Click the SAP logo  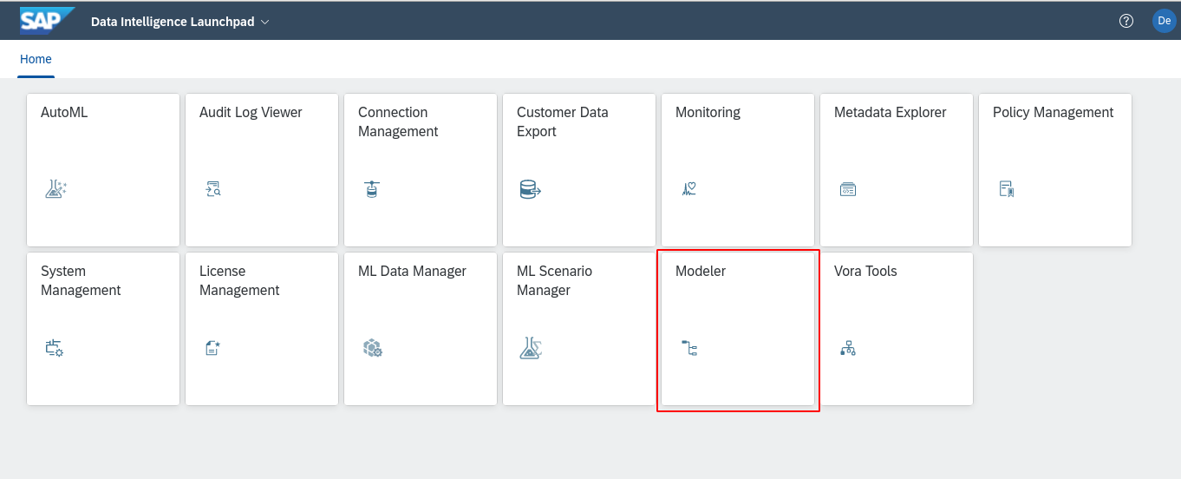click(48, 20)
